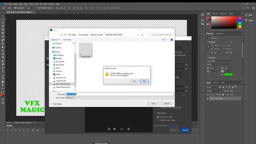Select the Gradient tool
This screenshot has width=256, height=144.
click(x=3, y=57)
